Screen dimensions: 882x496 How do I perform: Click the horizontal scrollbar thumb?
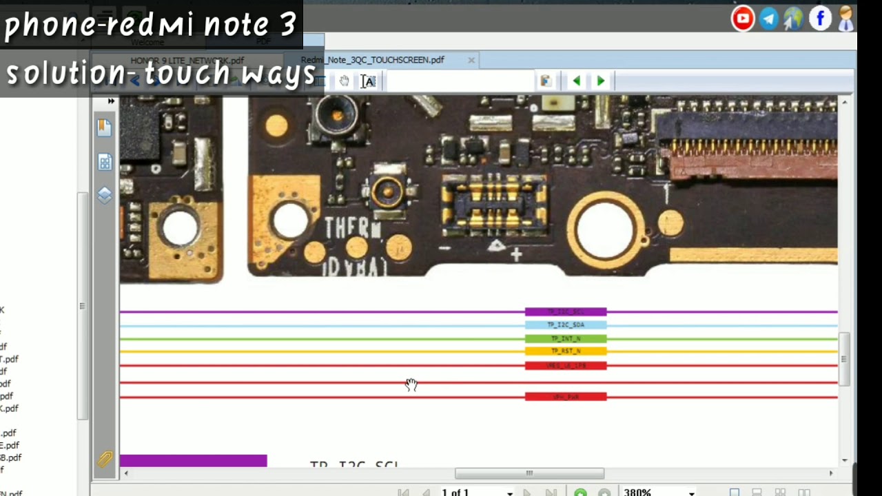529,473
